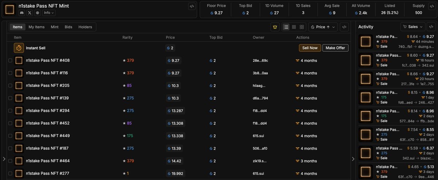Click the Supply 500 stat

click(x=419, y=9)
